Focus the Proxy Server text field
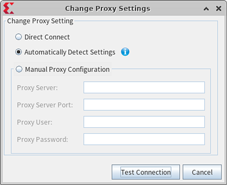This screenshot has height=185, width=227. coord(144,87)
